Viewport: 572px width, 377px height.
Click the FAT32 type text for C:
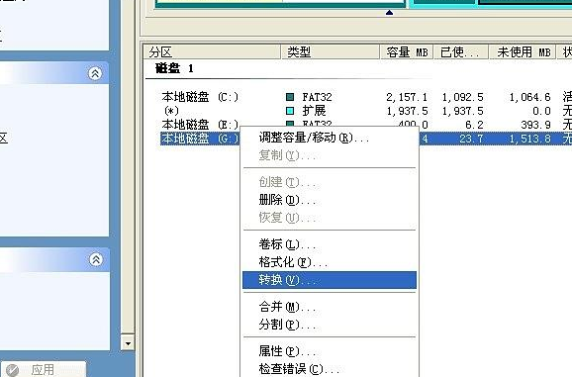(x=317, y=97)
